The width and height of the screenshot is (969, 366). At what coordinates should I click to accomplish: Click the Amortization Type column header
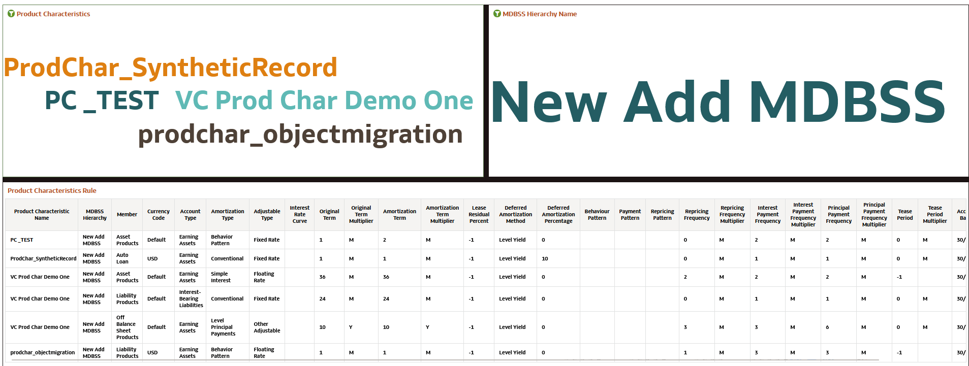pyautogui.click(x=228, y=215)
